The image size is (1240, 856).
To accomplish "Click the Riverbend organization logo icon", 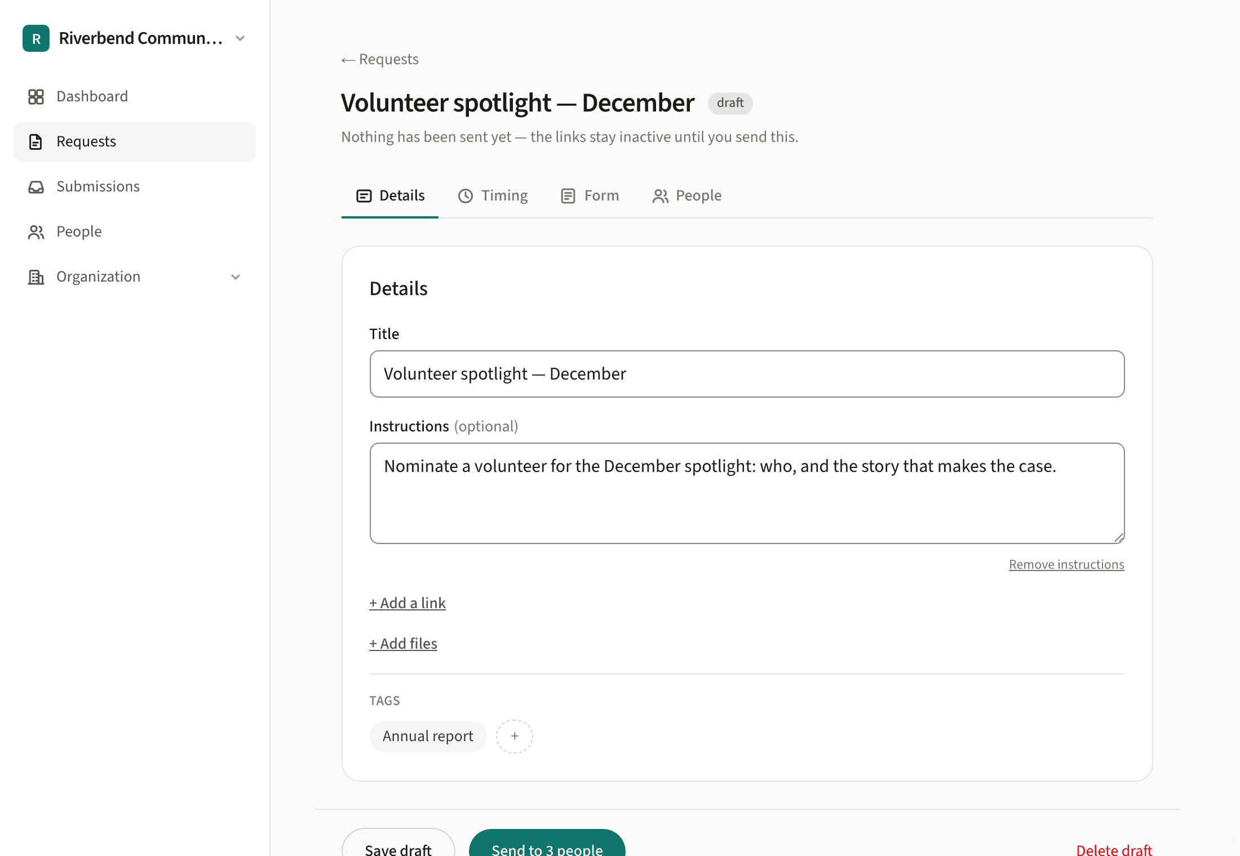I will click(x=36, y=38).
